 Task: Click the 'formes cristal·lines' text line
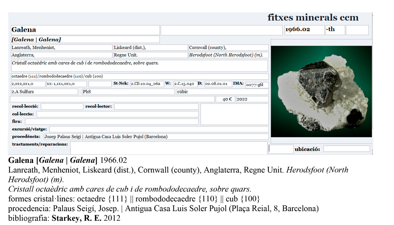(134, 199)
